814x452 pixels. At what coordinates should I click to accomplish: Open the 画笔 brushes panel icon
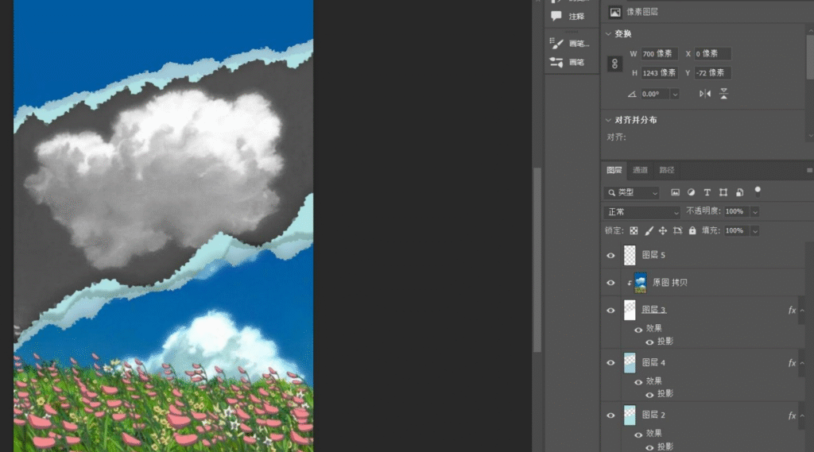pyautogui.click(x=556, y=62)
